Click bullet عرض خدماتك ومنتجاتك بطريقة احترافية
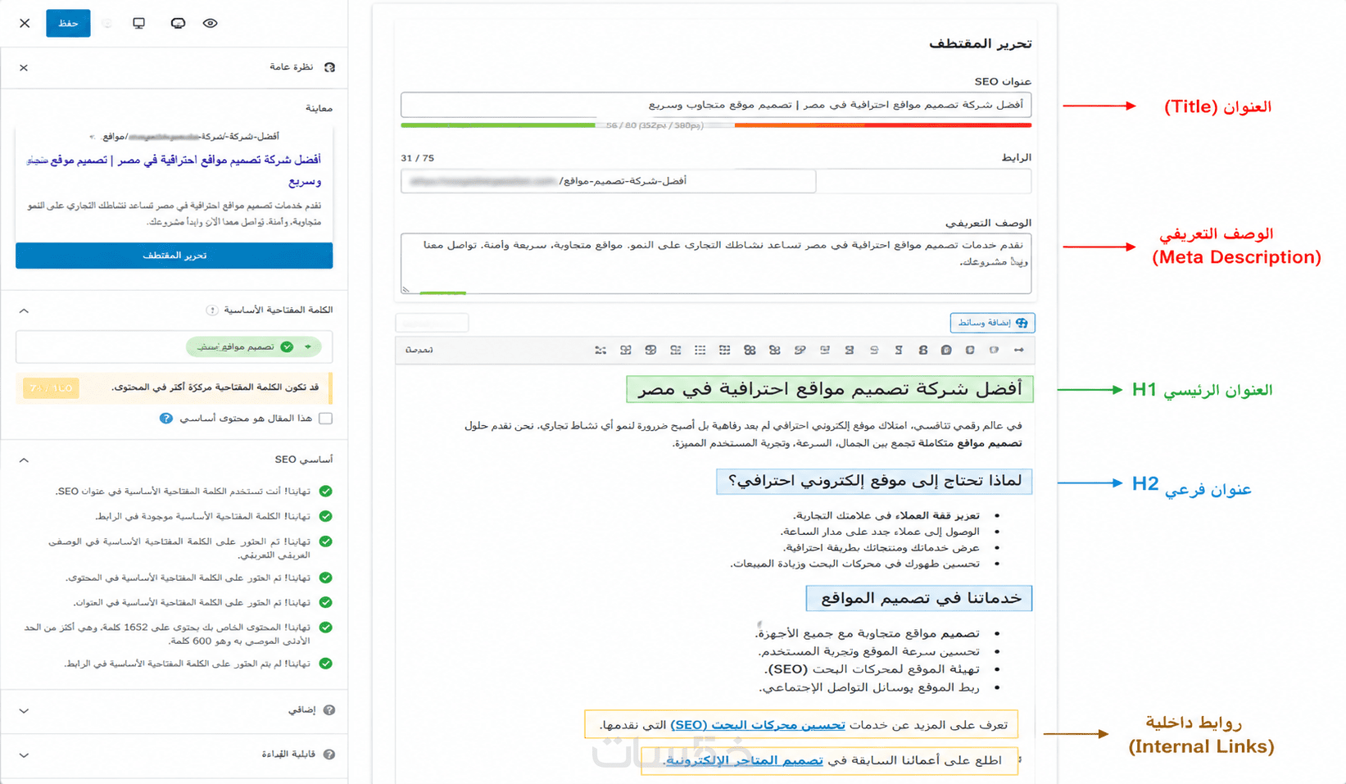The width and height of the screenshot is (1346, 784). tap(881, 547)
